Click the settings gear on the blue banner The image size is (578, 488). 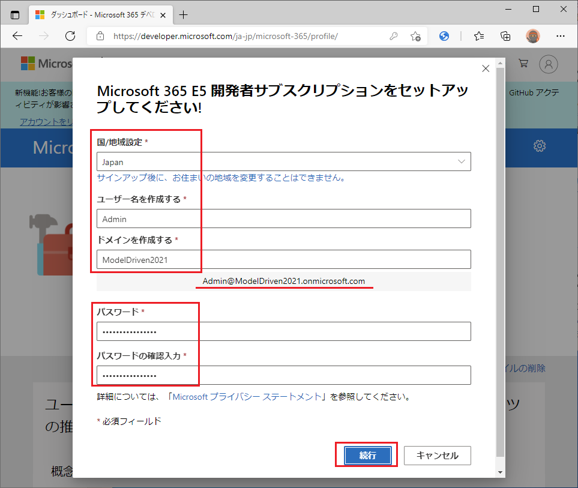pyautogui.click(x=540, y=146)
